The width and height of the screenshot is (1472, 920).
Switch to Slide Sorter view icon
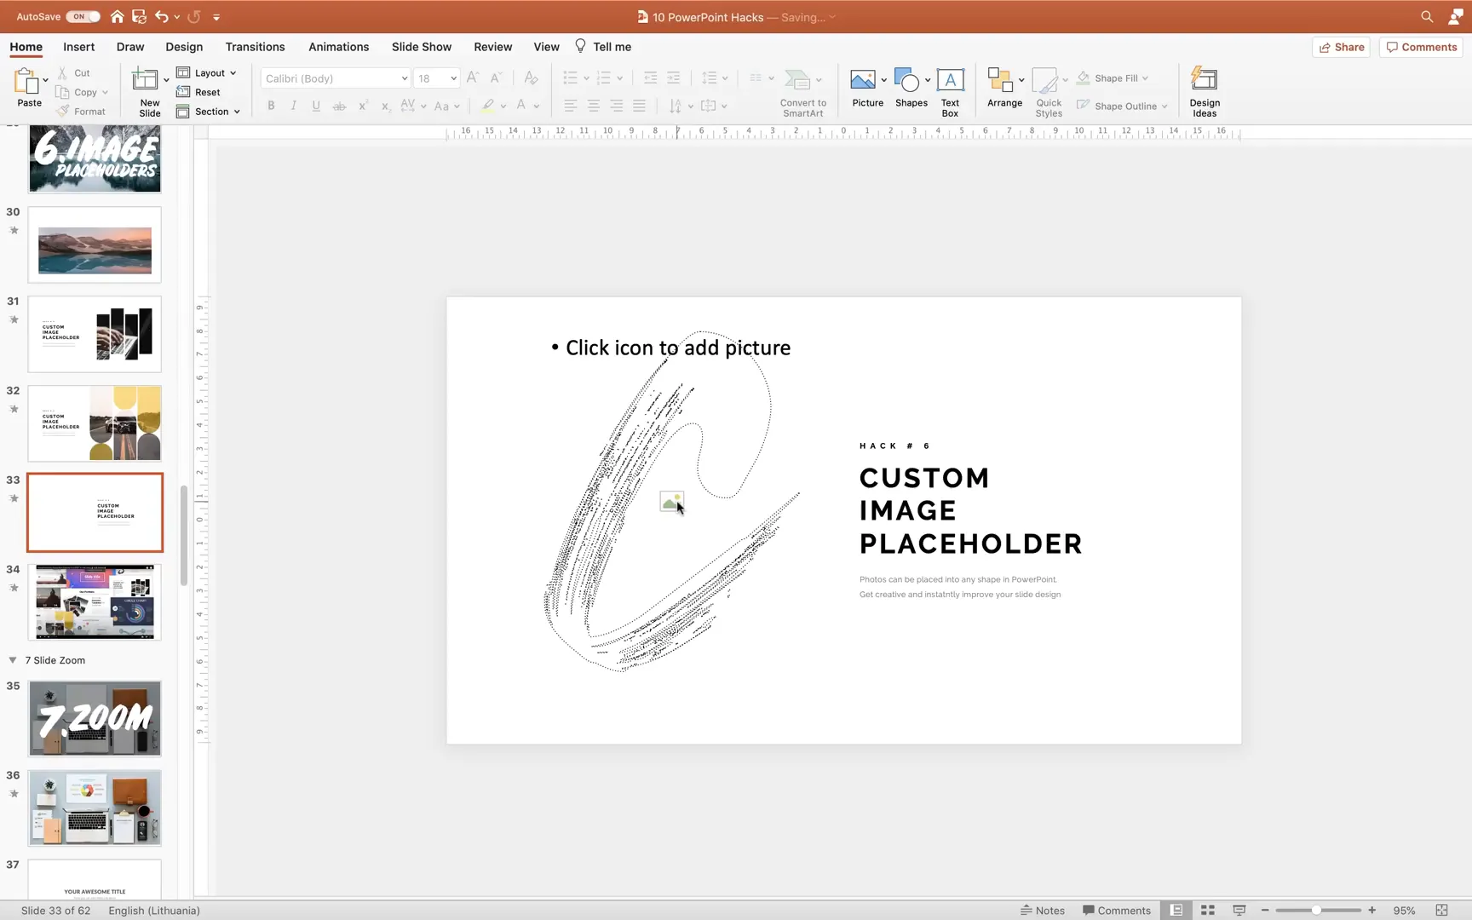1207,910
